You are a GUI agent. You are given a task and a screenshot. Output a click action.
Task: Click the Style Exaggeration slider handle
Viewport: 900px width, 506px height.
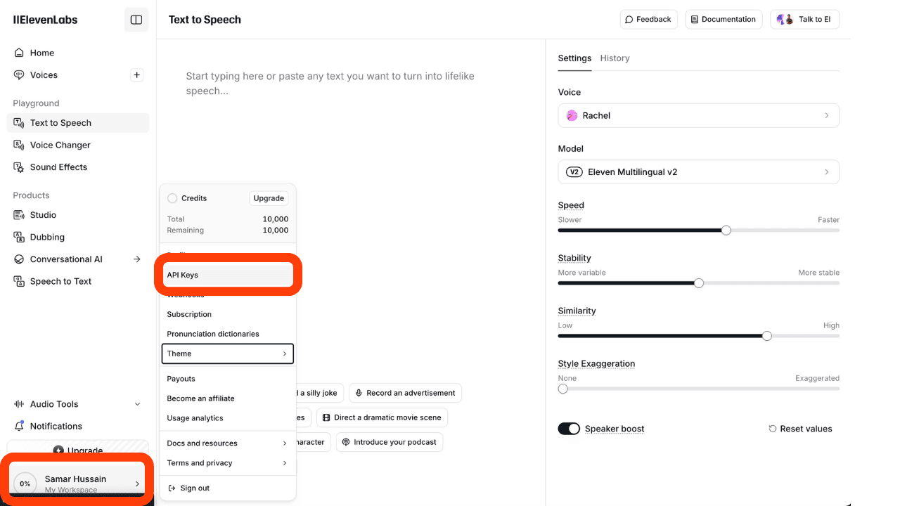(562, 389)
